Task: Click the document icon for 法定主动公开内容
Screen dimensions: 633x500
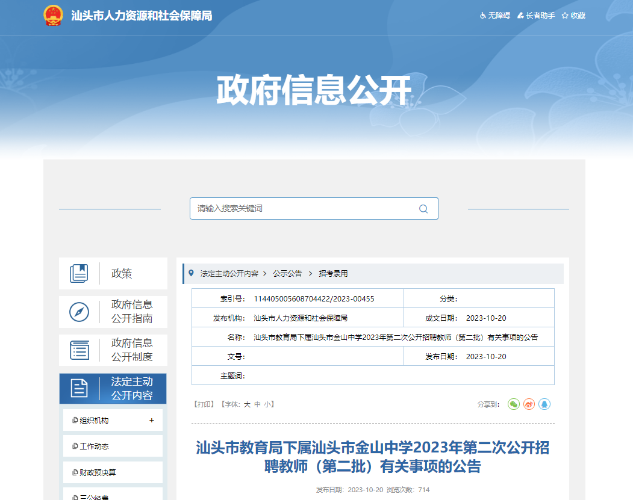Action: coord(79,388)
